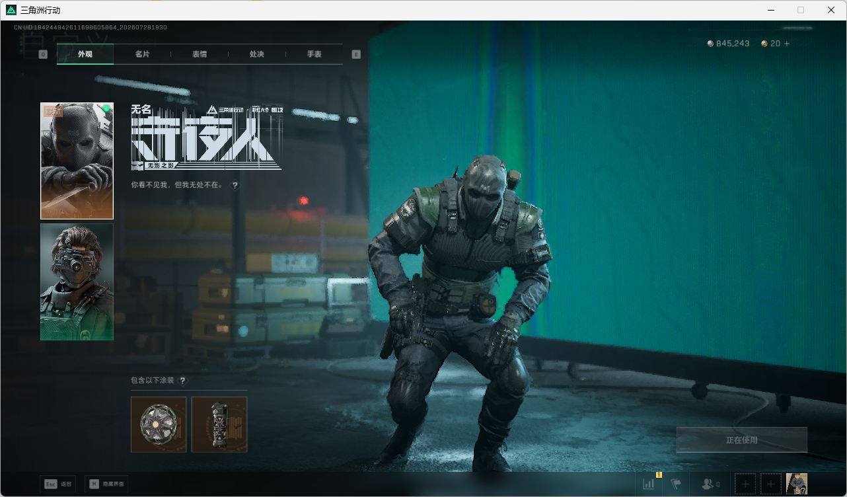
Task: Open the flag icon in bottom bar
Action: click(x=676, y=484)
